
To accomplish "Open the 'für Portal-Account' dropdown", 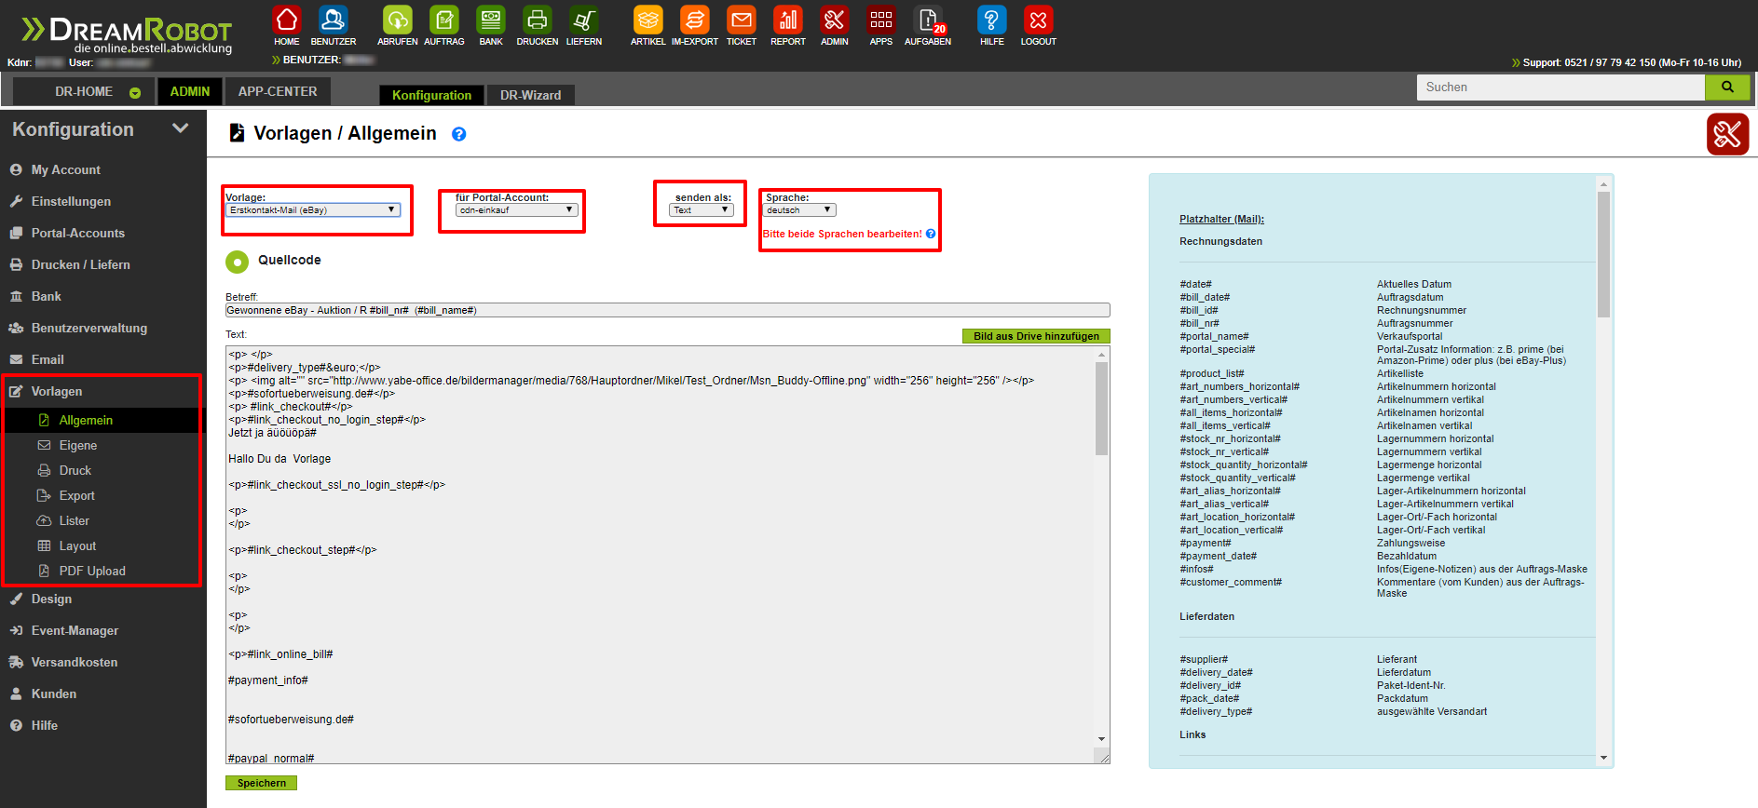I will tap(517, 210).
